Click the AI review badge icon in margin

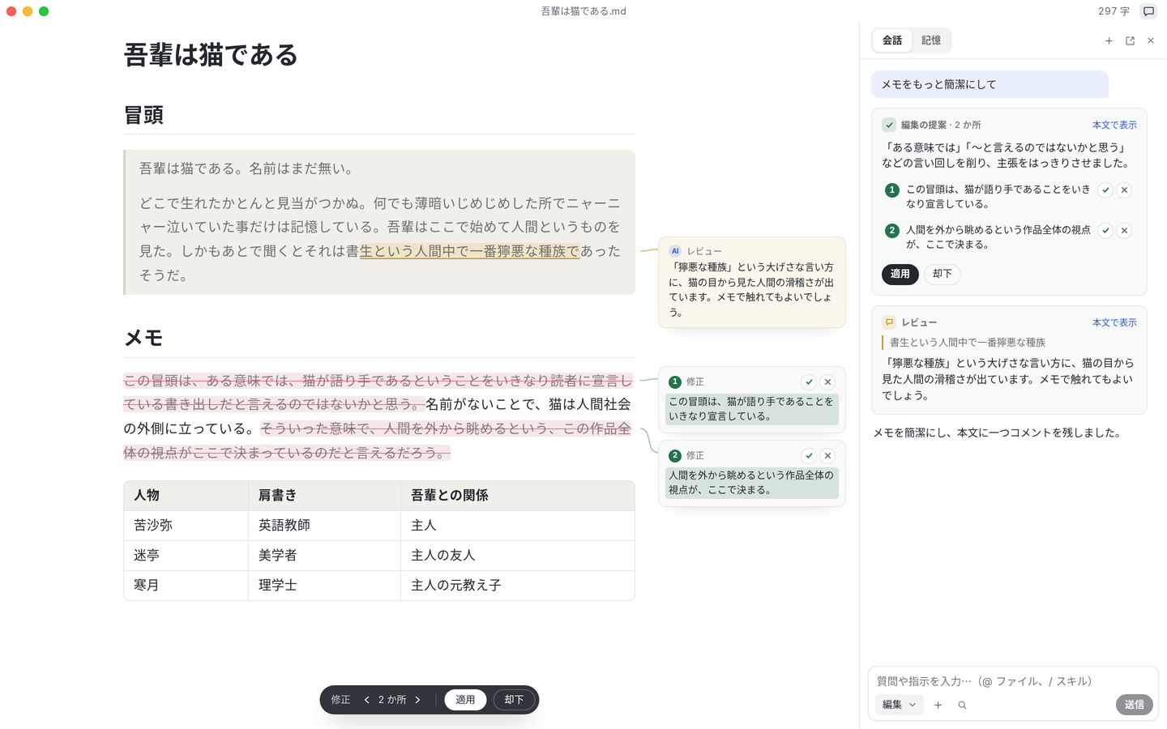click(x=675, y=251)
